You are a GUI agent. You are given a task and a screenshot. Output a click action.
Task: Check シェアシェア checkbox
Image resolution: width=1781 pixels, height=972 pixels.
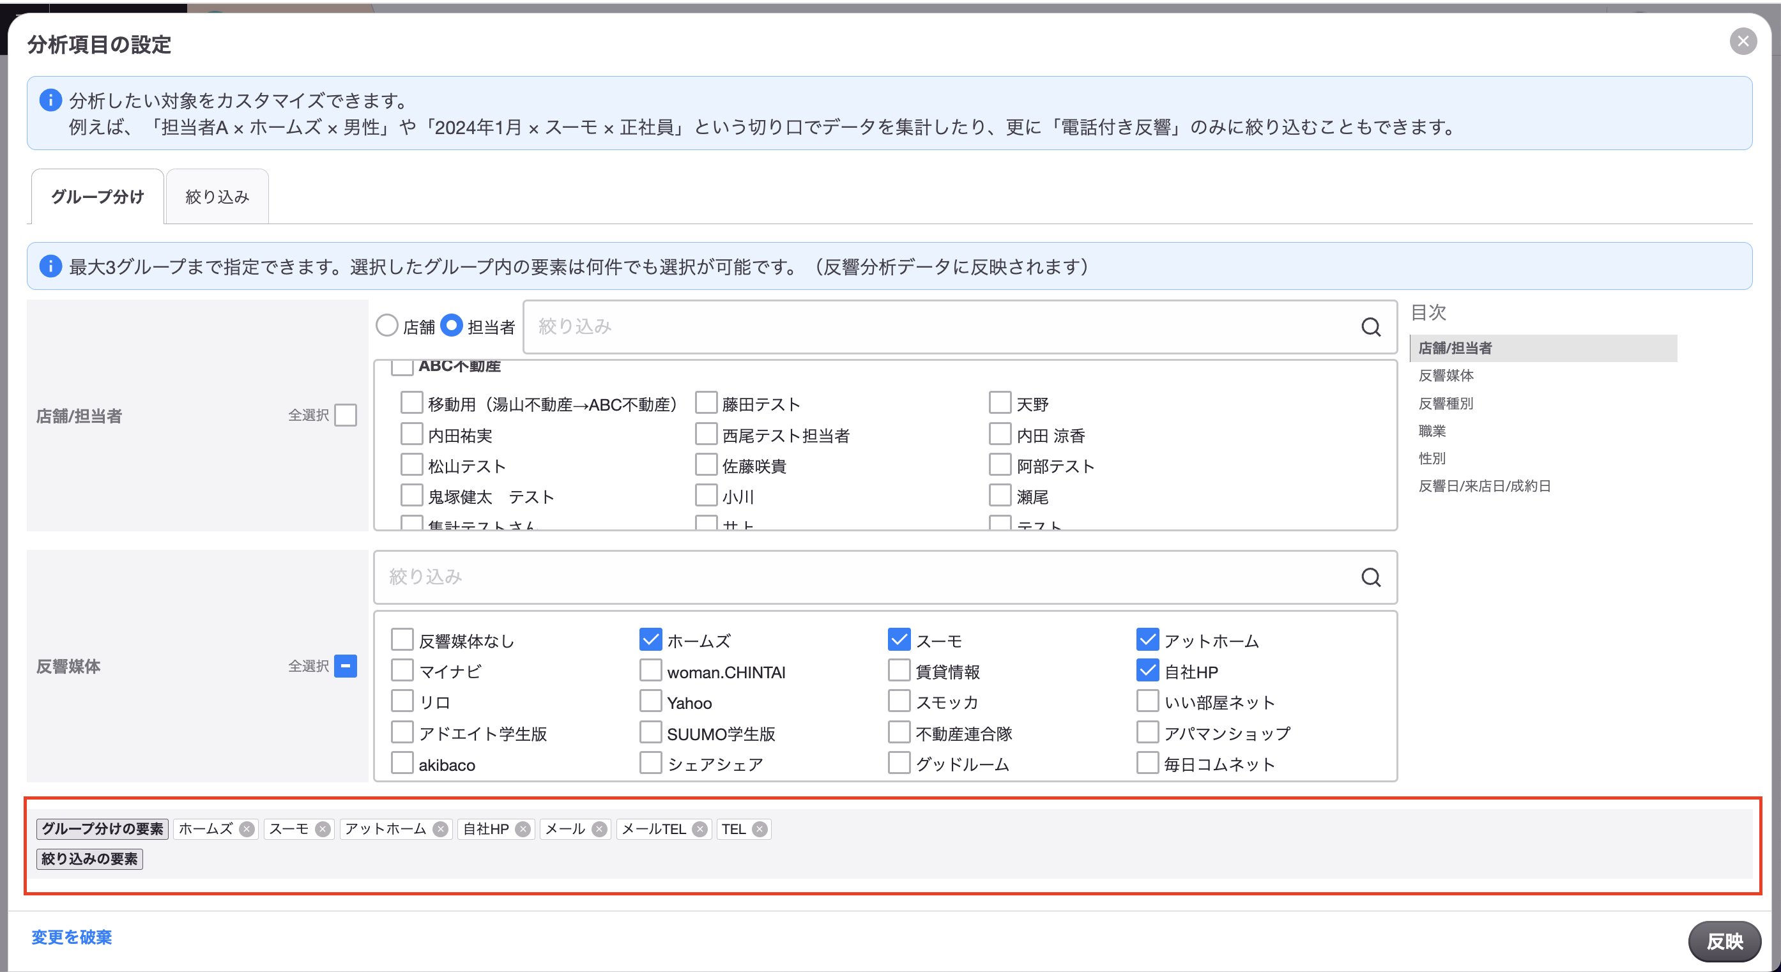650,764
